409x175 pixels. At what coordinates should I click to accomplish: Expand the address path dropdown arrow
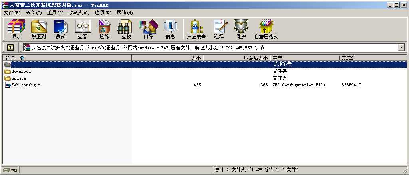[401, 47]
